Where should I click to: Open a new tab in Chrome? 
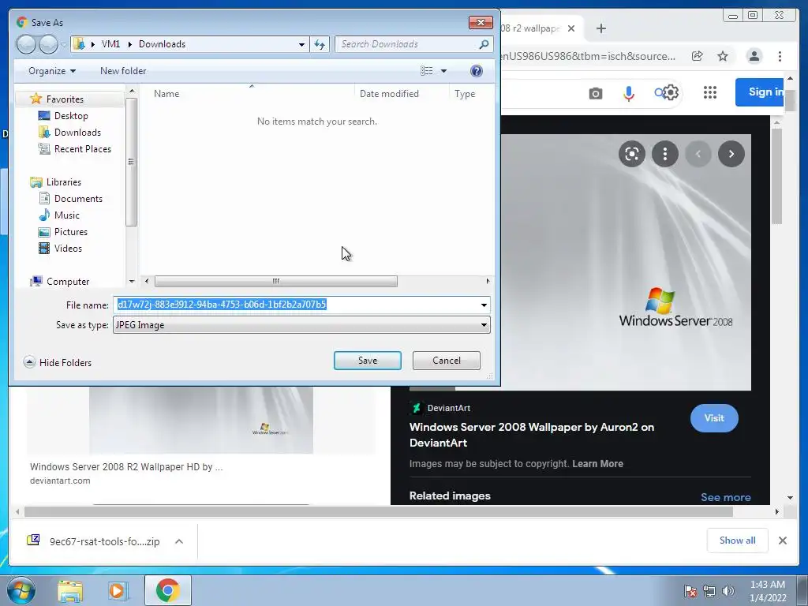click(x=600, y=28)
